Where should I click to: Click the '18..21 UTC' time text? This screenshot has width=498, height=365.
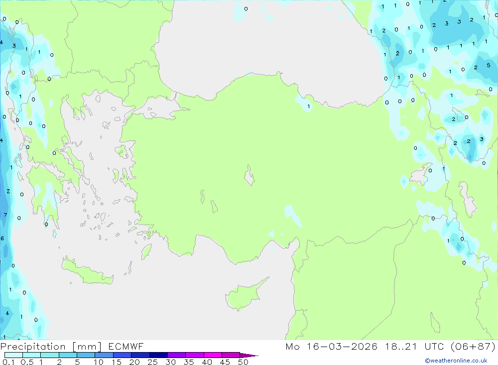[414, 347]
